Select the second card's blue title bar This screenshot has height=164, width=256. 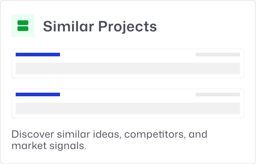(x=38, y=94)
